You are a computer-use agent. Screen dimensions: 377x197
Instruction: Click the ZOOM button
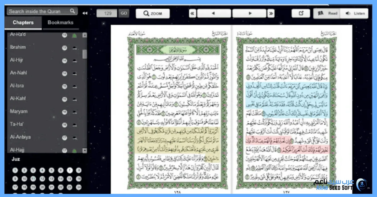153,13
